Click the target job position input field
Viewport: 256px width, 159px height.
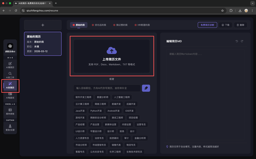pos(107,88)
